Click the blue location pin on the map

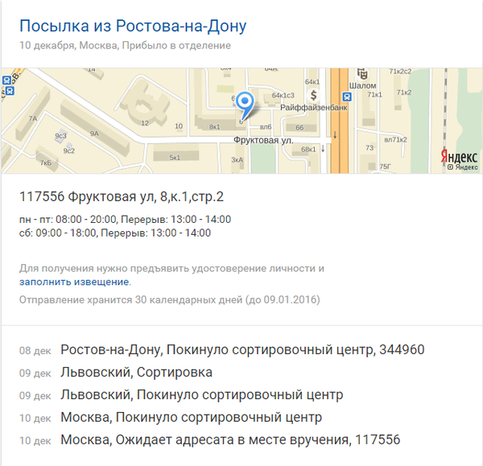pos(247,102)
